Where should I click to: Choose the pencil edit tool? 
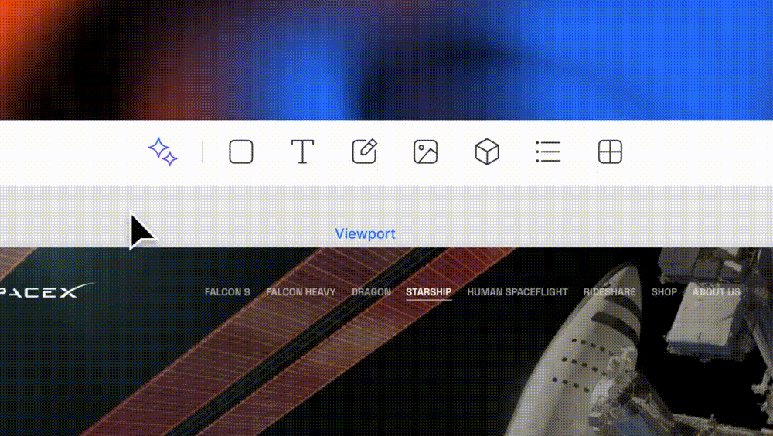pos(364,151)
